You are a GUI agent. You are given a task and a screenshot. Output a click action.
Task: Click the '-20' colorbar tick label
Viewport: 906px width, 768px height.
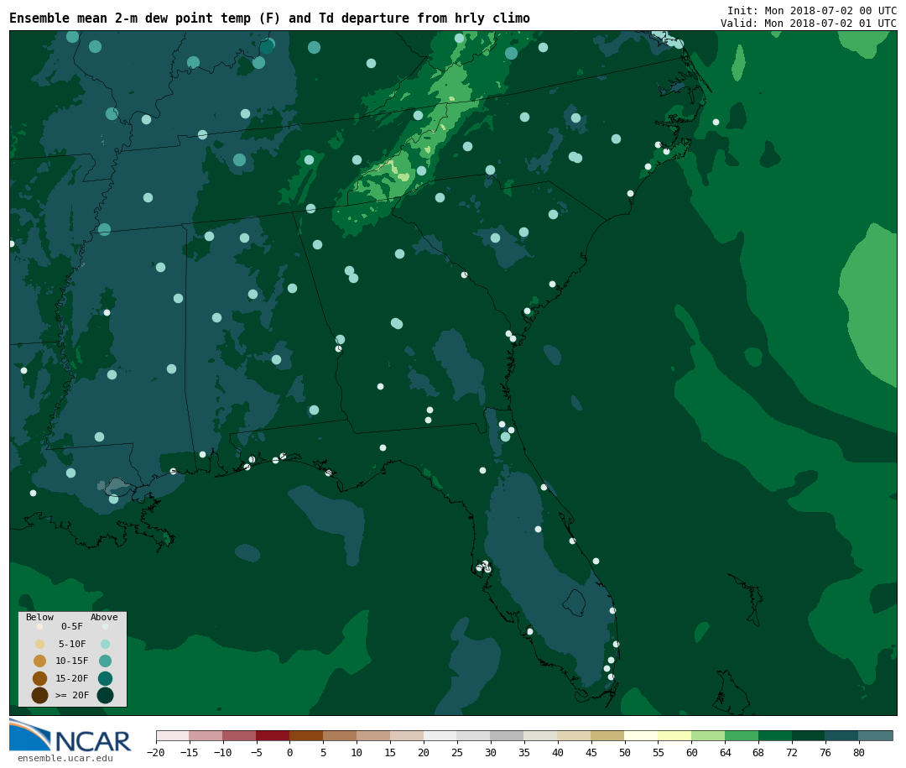156,752
